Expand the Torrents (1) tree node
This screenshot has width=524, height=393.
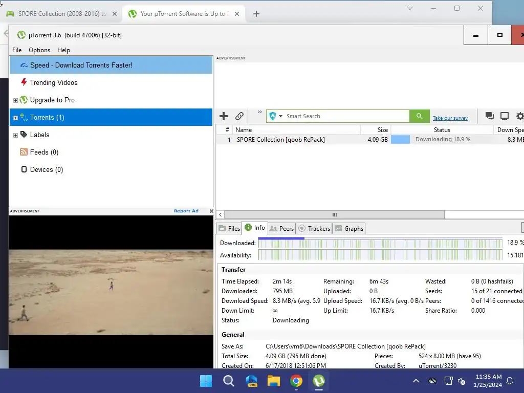point(15,118)
